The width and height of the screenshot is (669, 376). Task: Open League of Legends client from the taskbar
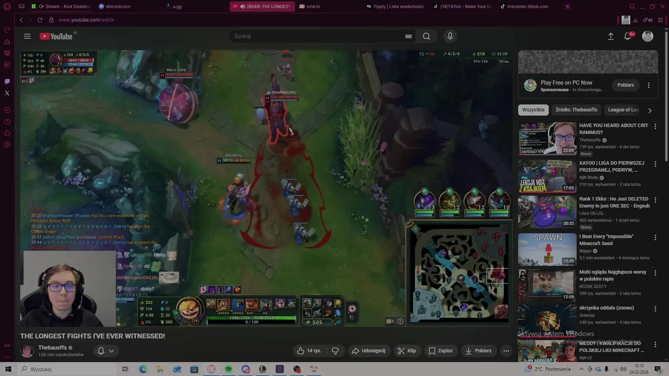point(262,369)
